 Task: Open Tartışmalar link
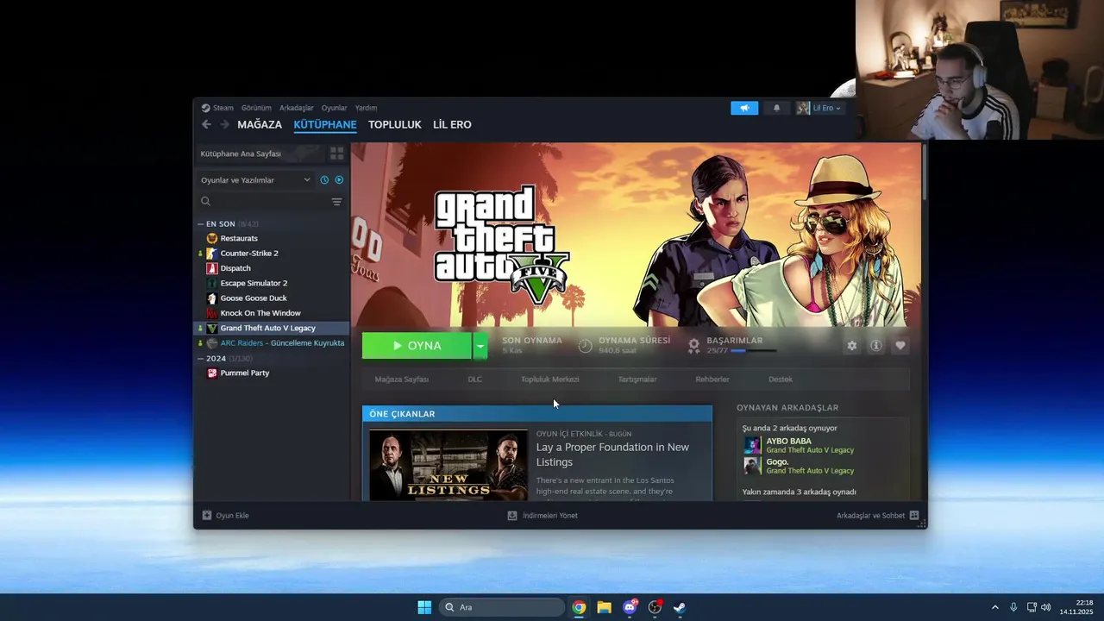click(x=637, y=379)
